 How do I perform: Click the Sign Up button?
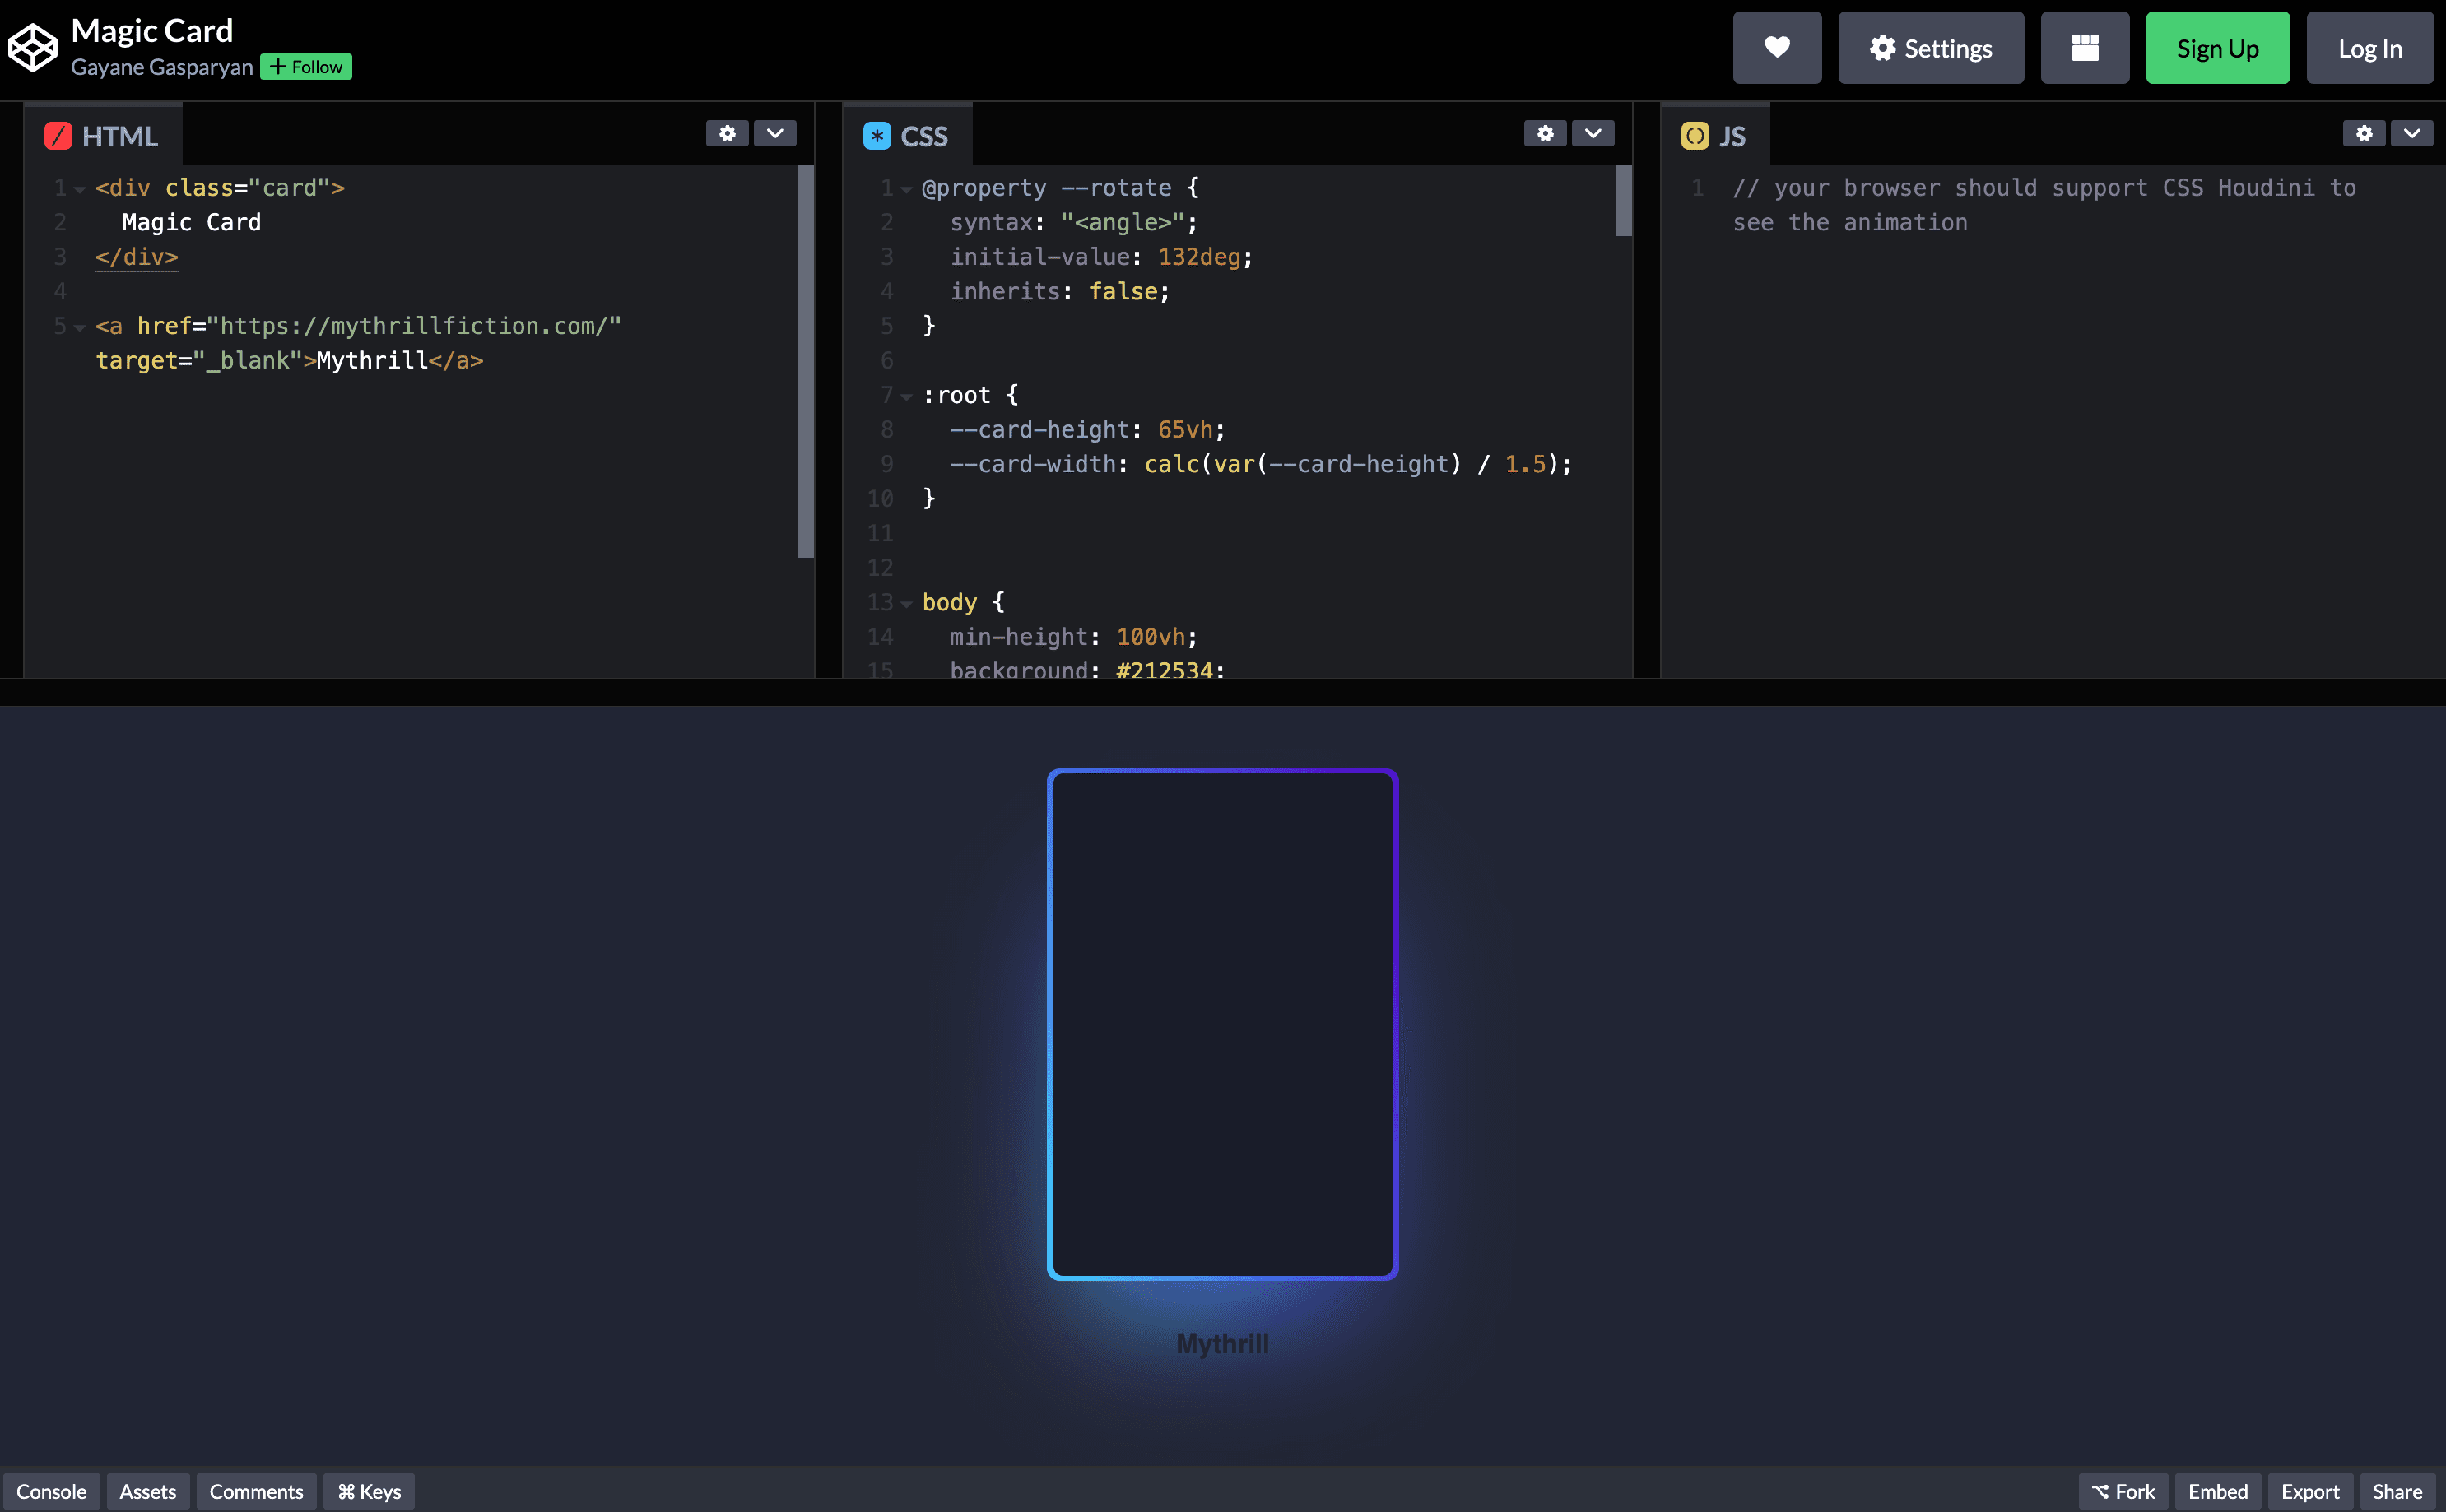click(x=2217, y=47)
